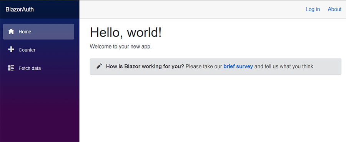346x142 pixels.
Task: Click the Welcome to your new app text
Action: pos(121,47)
